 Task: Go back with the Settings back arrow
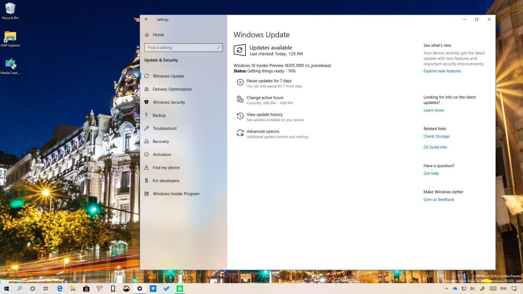click(x=146, y=19)
